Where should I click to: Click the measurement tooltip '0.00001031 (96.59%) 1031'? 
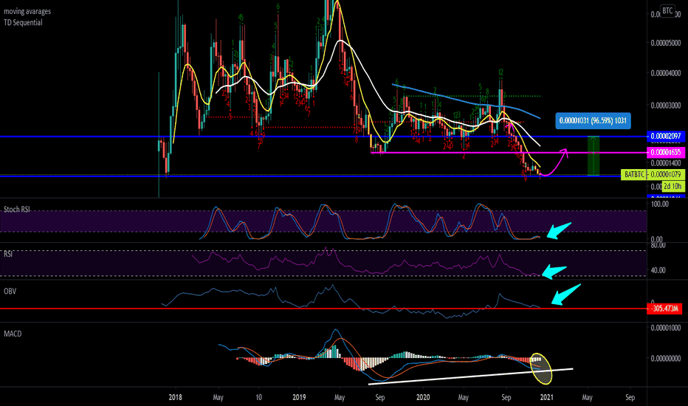point(593,120)
